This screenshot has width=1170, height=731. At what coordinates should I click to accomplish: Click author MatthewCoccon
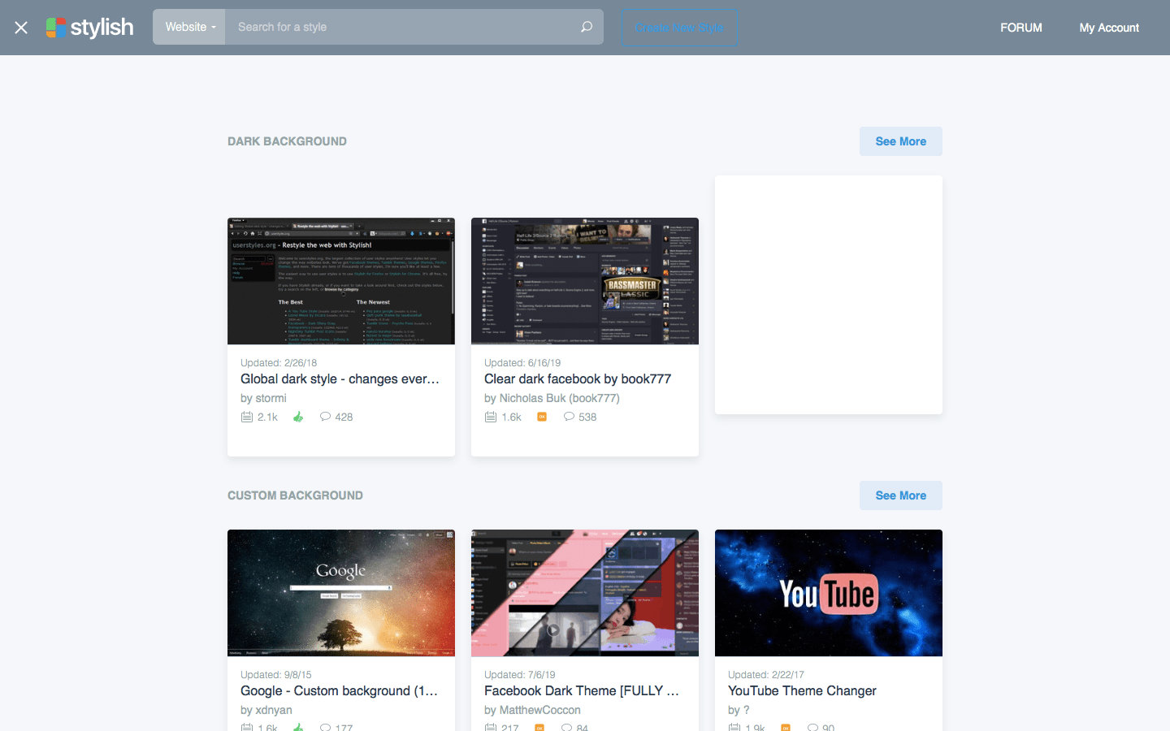tap(539, 710)
